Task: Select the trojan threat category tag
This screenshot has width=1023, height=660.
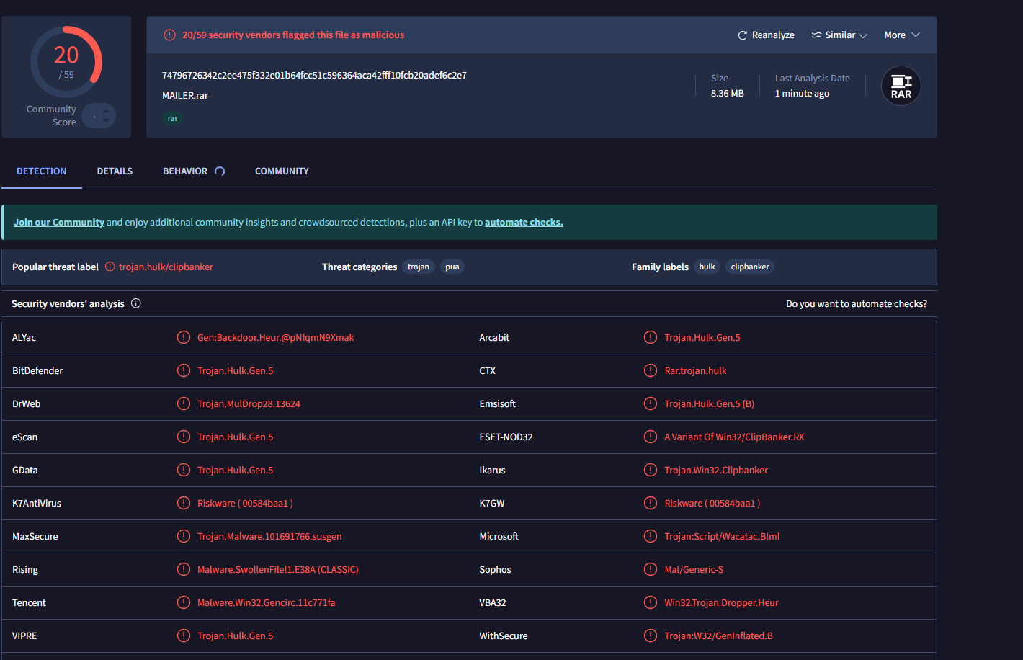Action: coord(419,267)
